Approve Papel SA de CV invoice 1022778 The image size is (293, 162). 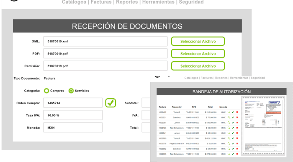point(233,144)
